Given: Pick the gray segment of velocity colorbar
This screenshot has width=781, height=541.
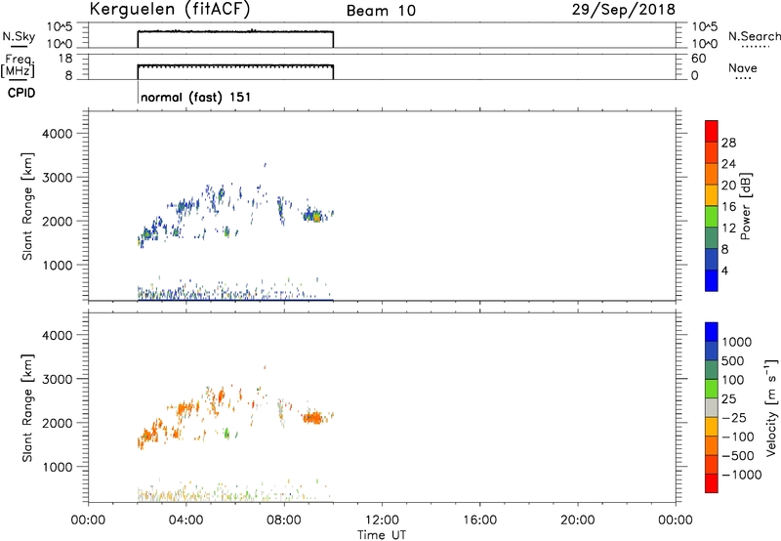Looking at the screenshot, I should [x=712, y=408].
